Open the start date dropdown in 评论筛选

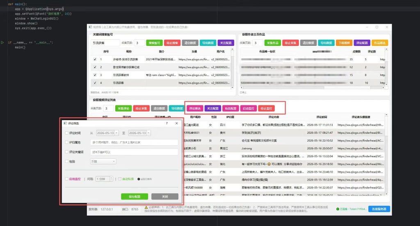116,133
